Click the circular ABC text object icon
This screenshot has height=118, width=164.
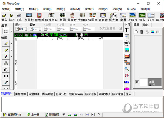(127, 43)
